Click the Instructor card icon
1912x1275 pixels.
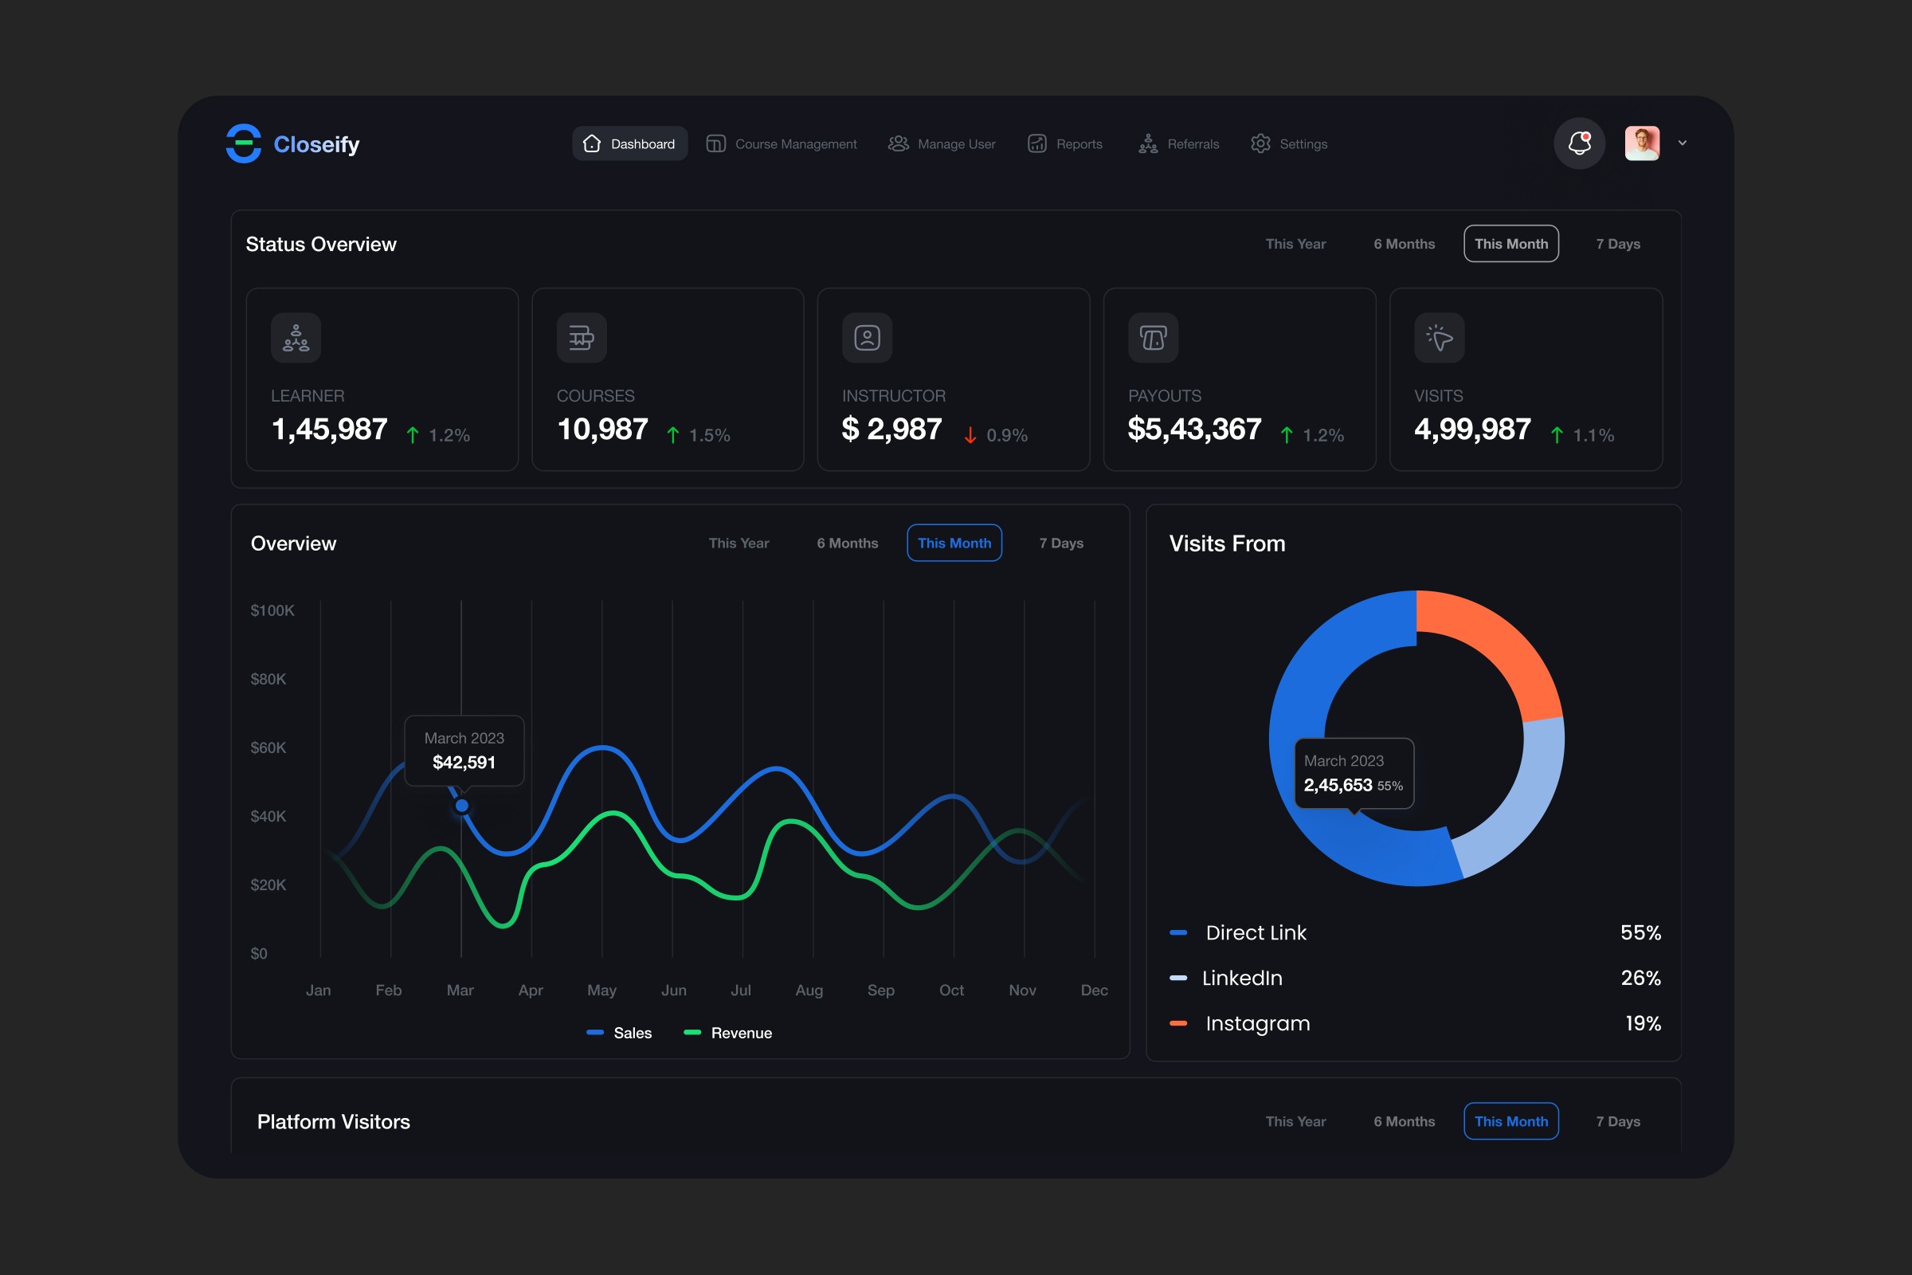[x=867, y=337]
